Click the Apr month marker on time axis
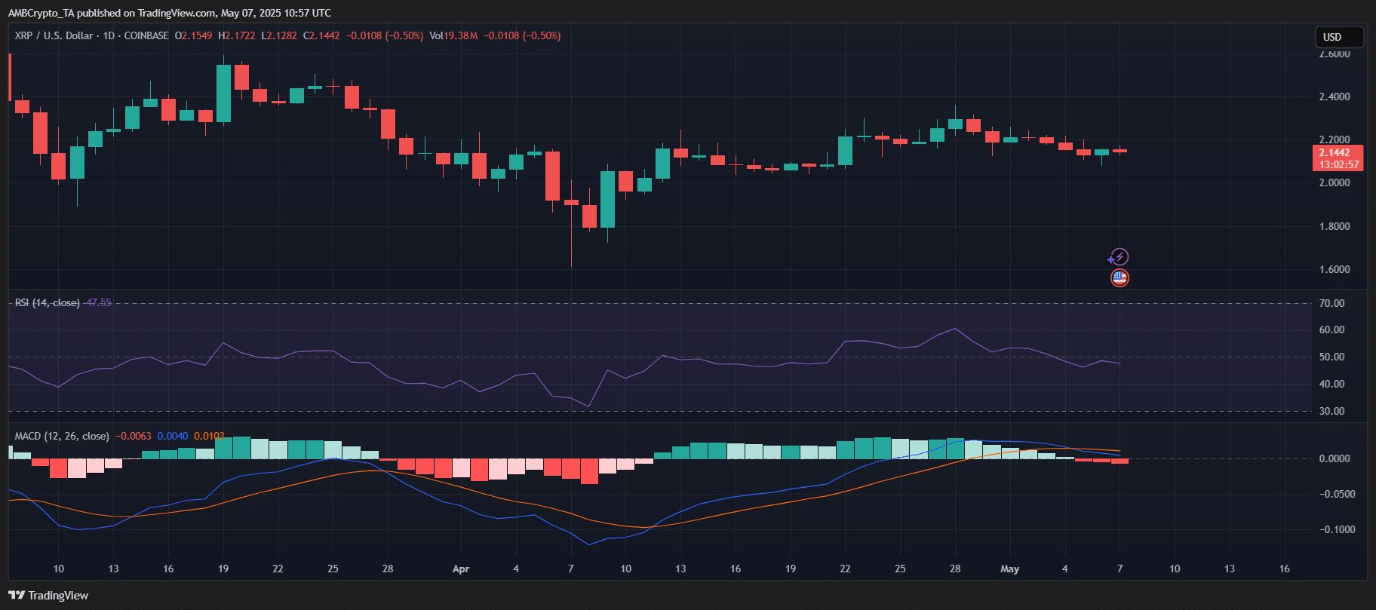1376x610 pixels. point(461,569)
